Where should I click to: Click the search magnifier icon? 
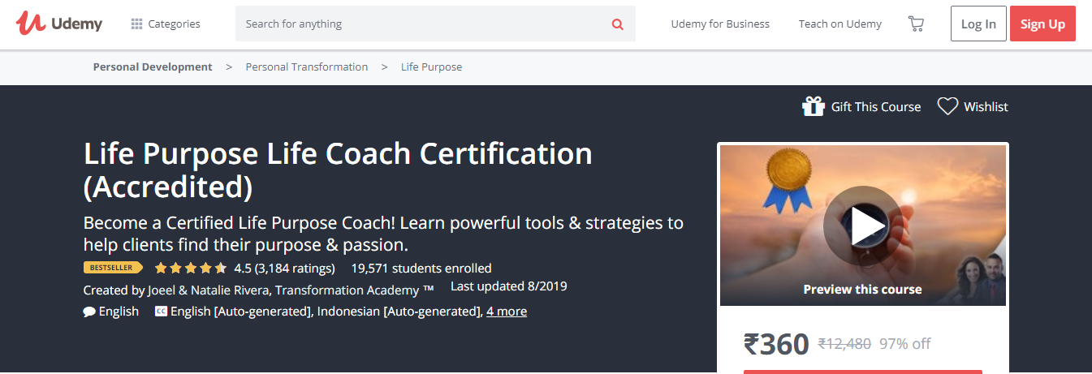pos(617,24)
